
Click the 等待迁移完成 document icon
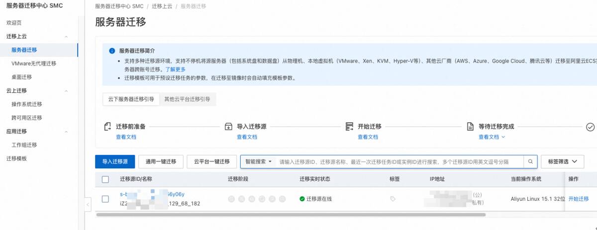pos(470,127)
